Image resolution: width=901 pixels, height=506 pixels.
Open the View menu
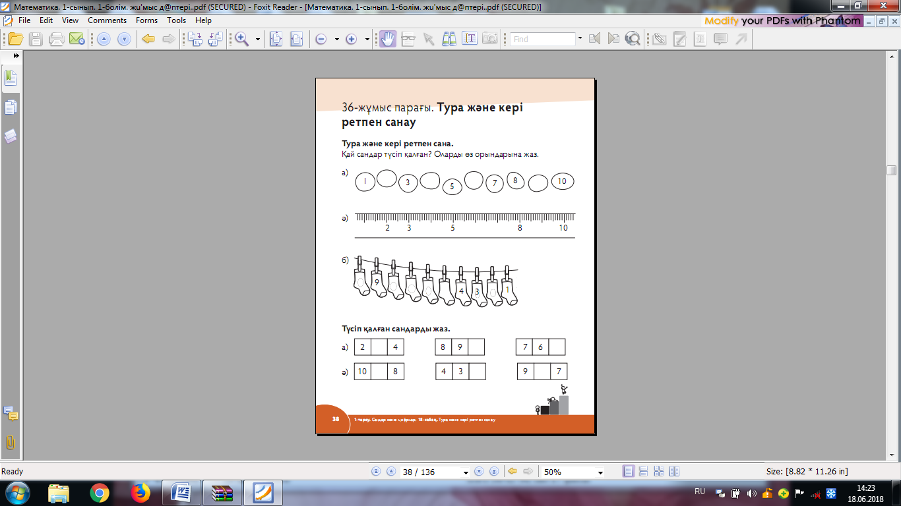click(71, 20)
